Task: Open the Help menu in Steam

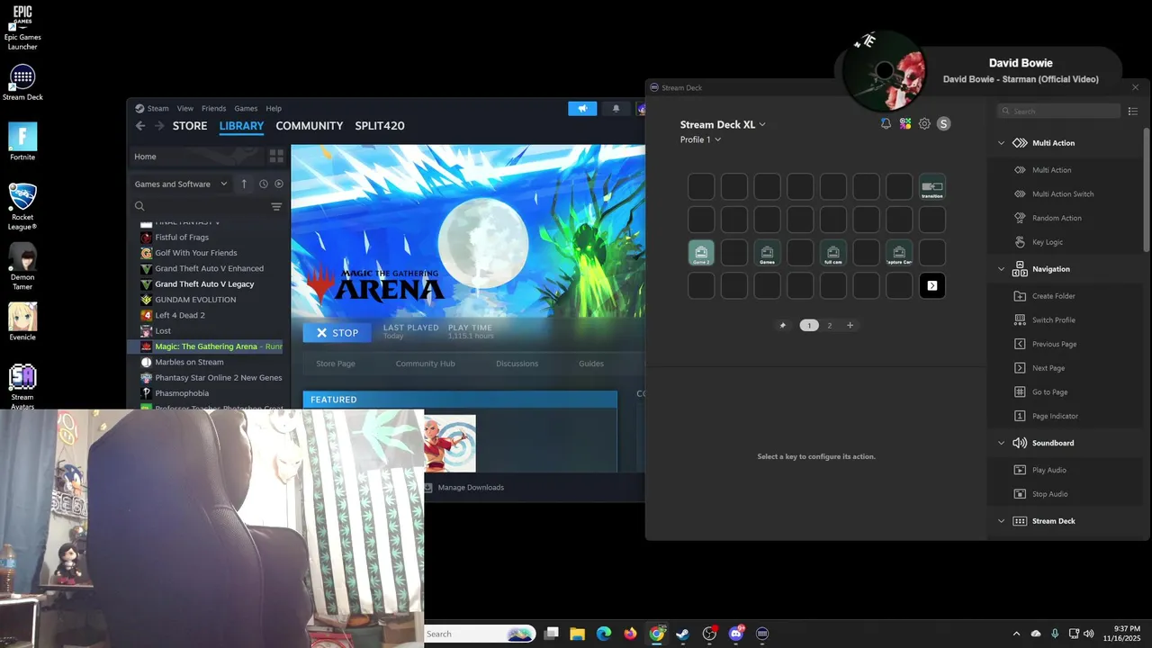Action: point(274,108)
